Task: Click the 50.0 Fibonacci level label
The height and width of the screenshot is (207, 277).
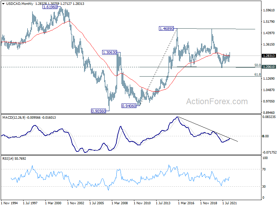Action: coord(257,65)
